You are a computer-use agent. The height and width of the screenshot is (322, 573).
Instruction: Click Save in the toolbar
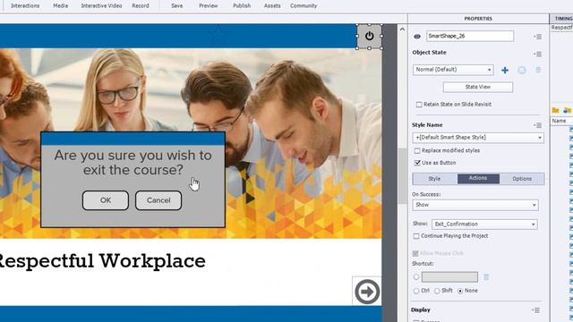click(177, 6)
